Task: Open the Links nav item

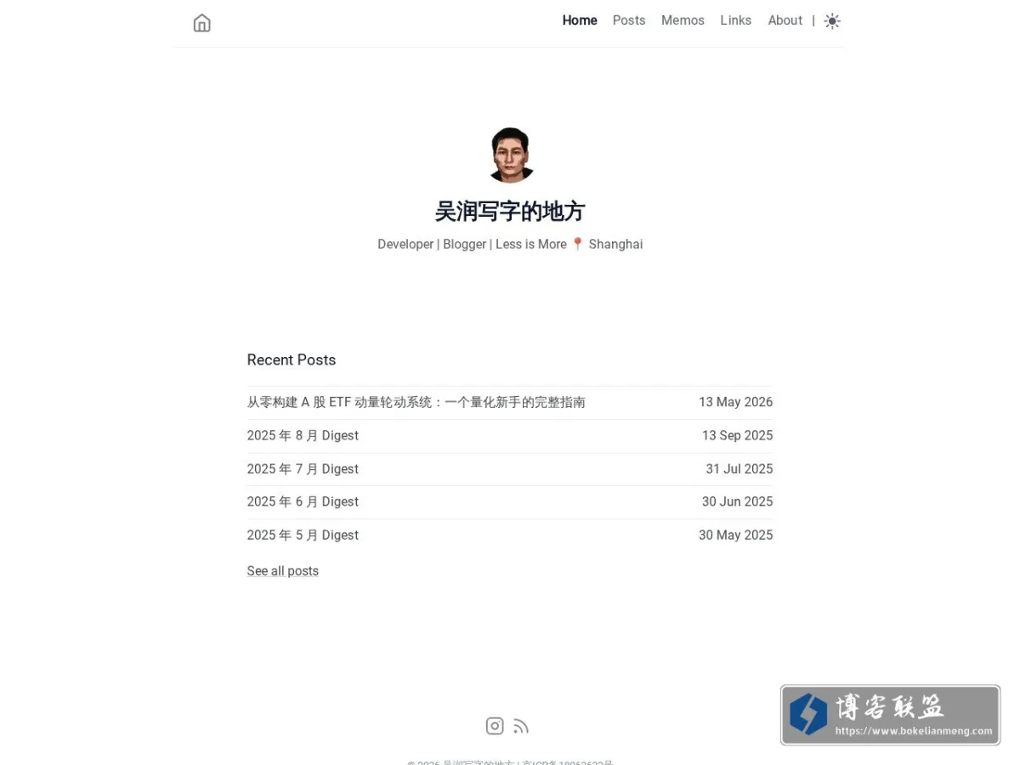Action: coord(735,20)
